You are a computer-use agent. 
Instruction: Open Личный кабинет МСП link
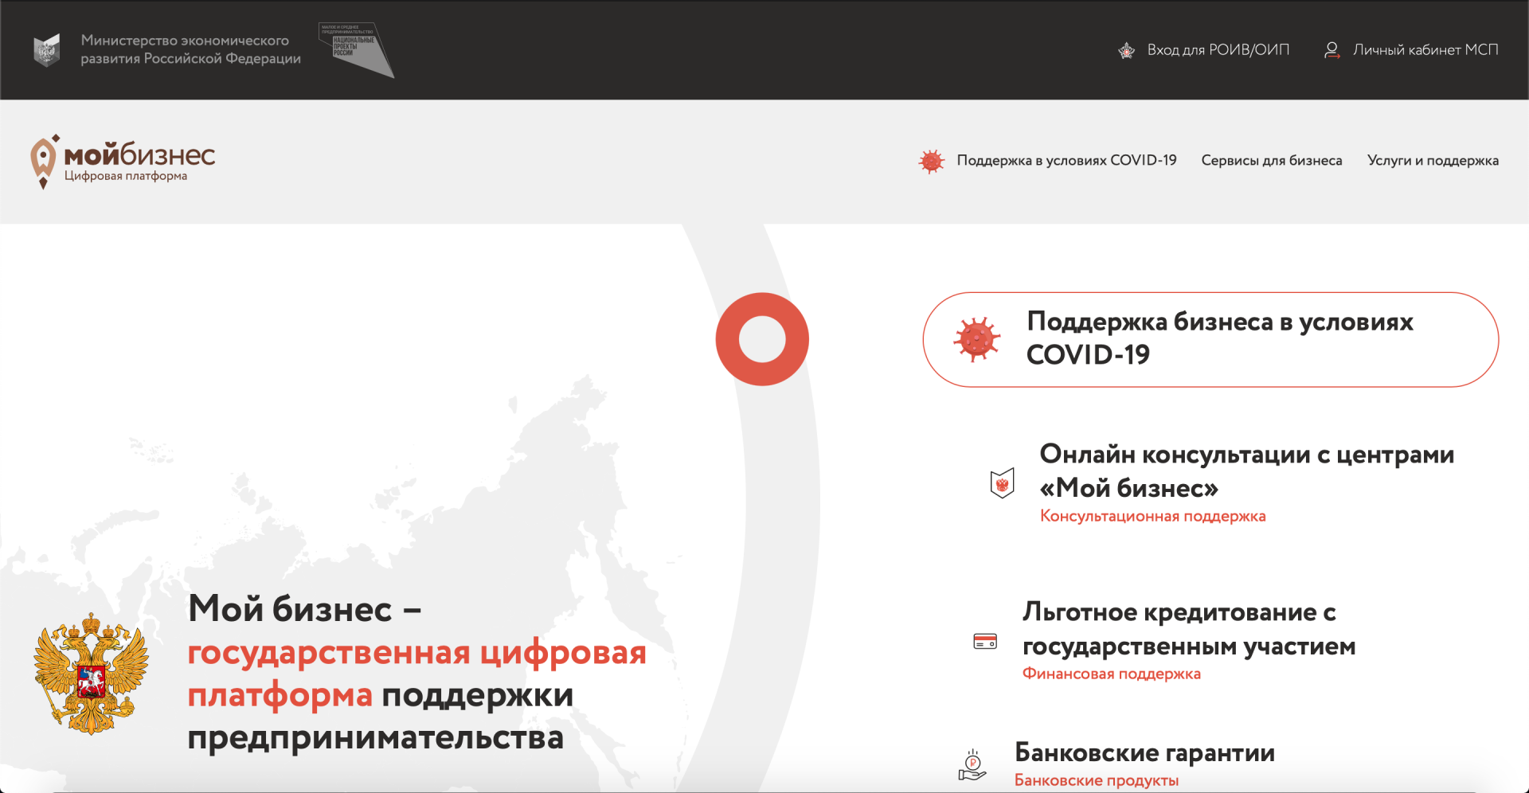(1425, 50)
